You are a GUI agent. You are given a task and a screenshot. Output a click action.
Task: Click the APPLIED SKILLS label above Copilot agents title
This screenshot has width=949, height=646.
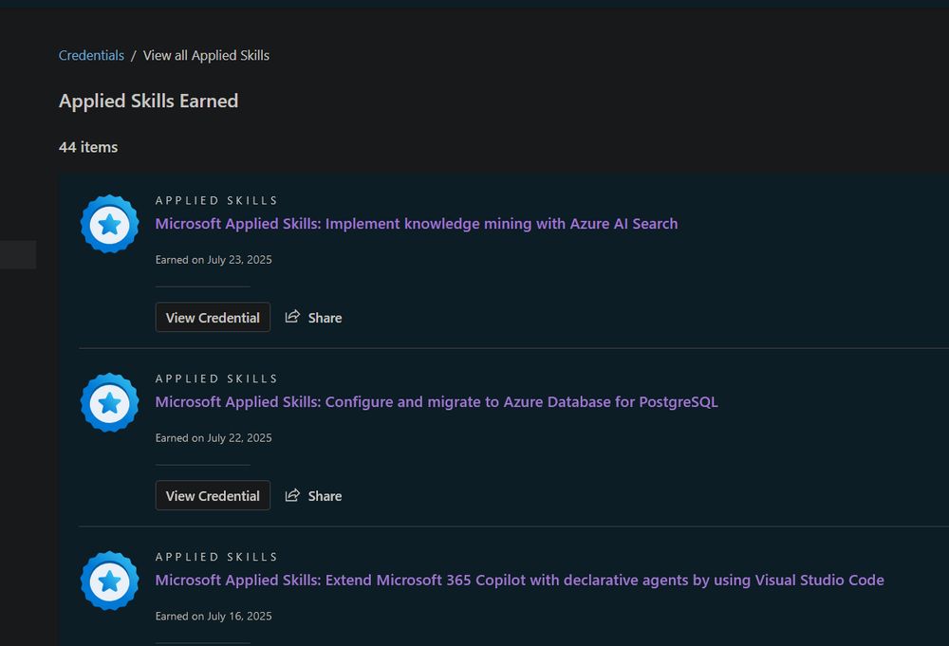pyautogui.click(x=216, y=557)
